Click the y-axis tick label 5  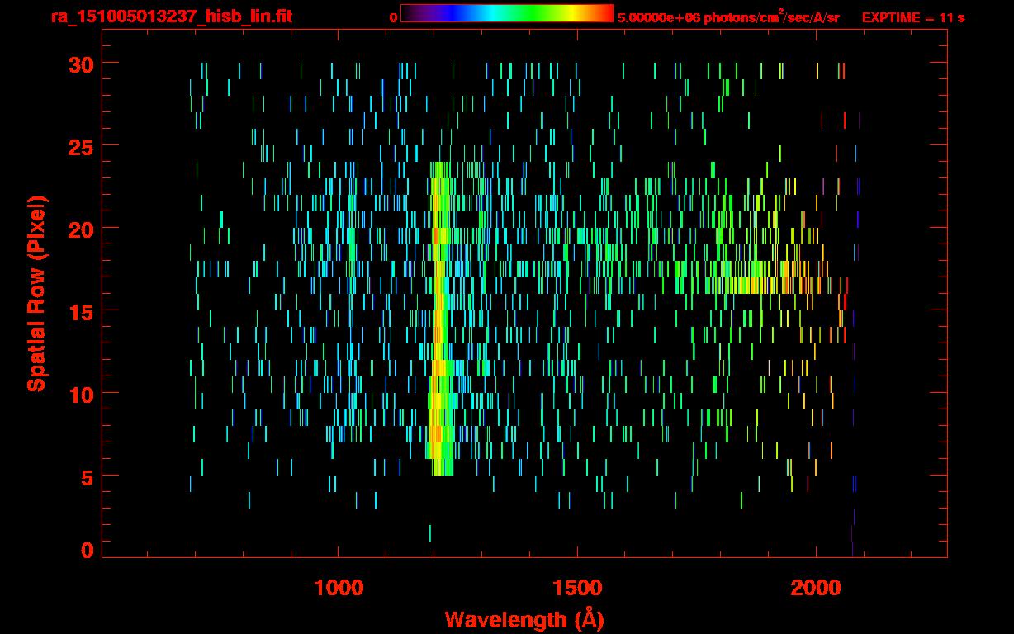(87, 476)
